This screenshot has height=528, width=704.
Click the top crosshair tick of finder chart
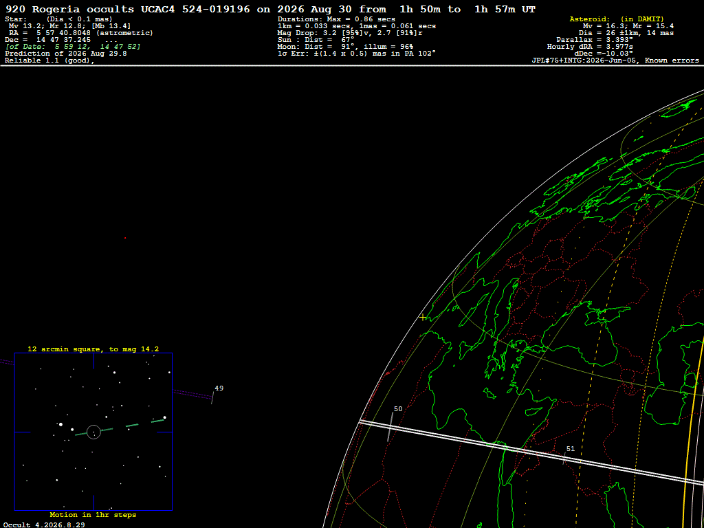click(x=93, y=360)
